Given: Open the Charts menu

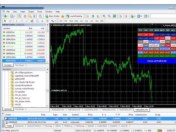Looking at the screenshot, I should click(x=31, y=12).
